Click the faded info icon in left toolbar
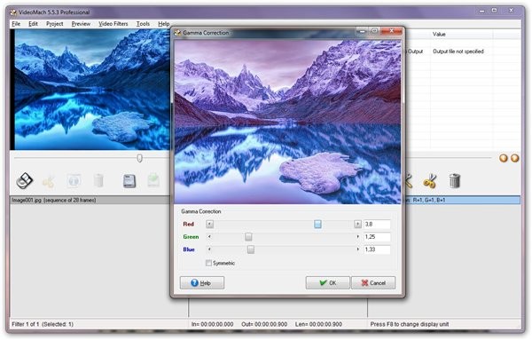 (74, 181)
